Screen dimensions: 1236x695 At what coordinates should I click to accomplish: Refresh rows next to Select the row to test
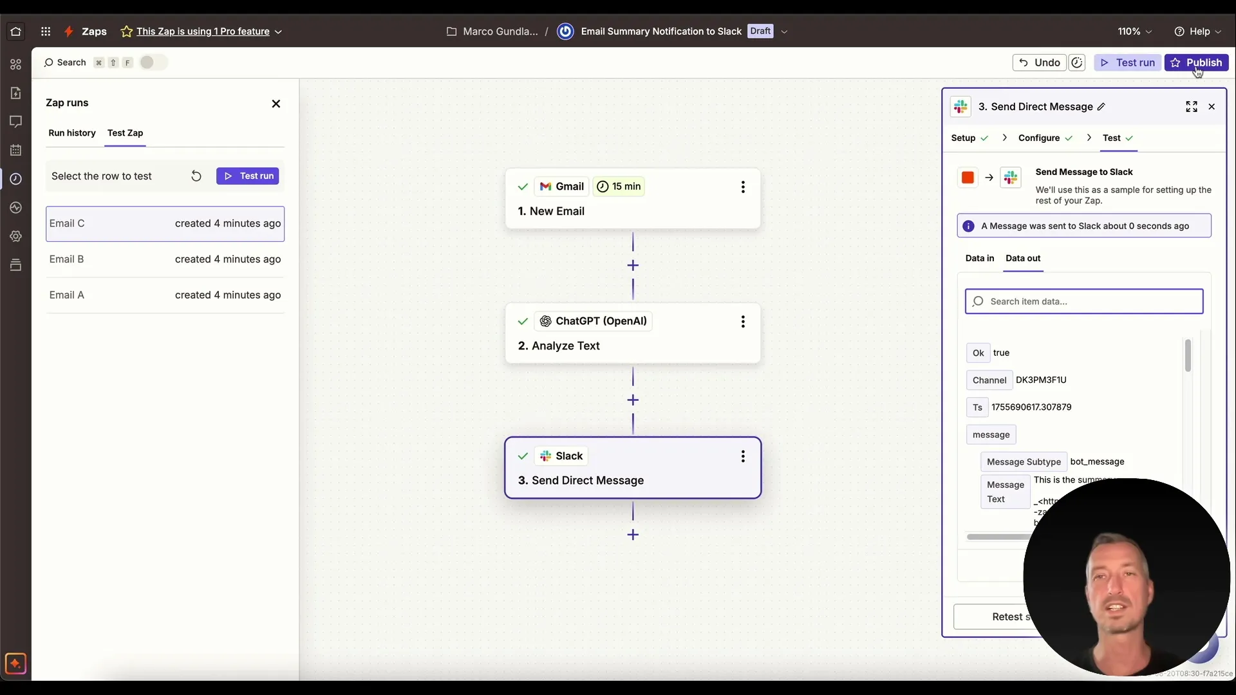pos(196,176)
